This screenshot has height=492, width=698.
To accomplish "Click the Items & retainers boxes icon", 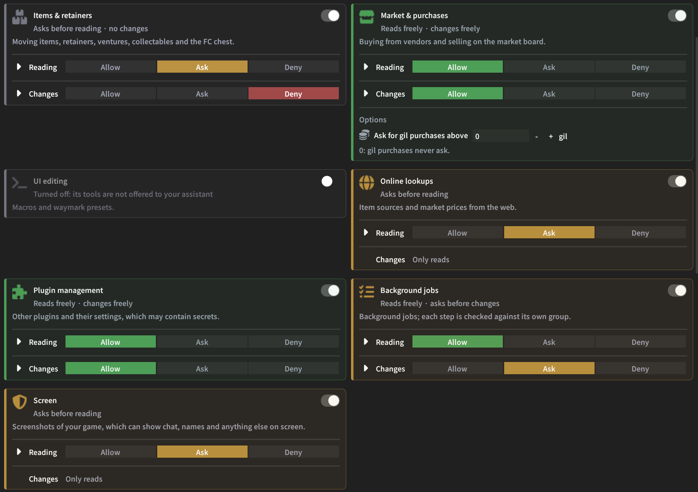I will tap(19, 17).
